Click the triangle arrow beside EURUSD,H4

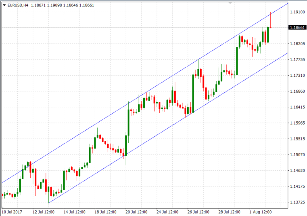pyautogui.click(x=4, y=5)
